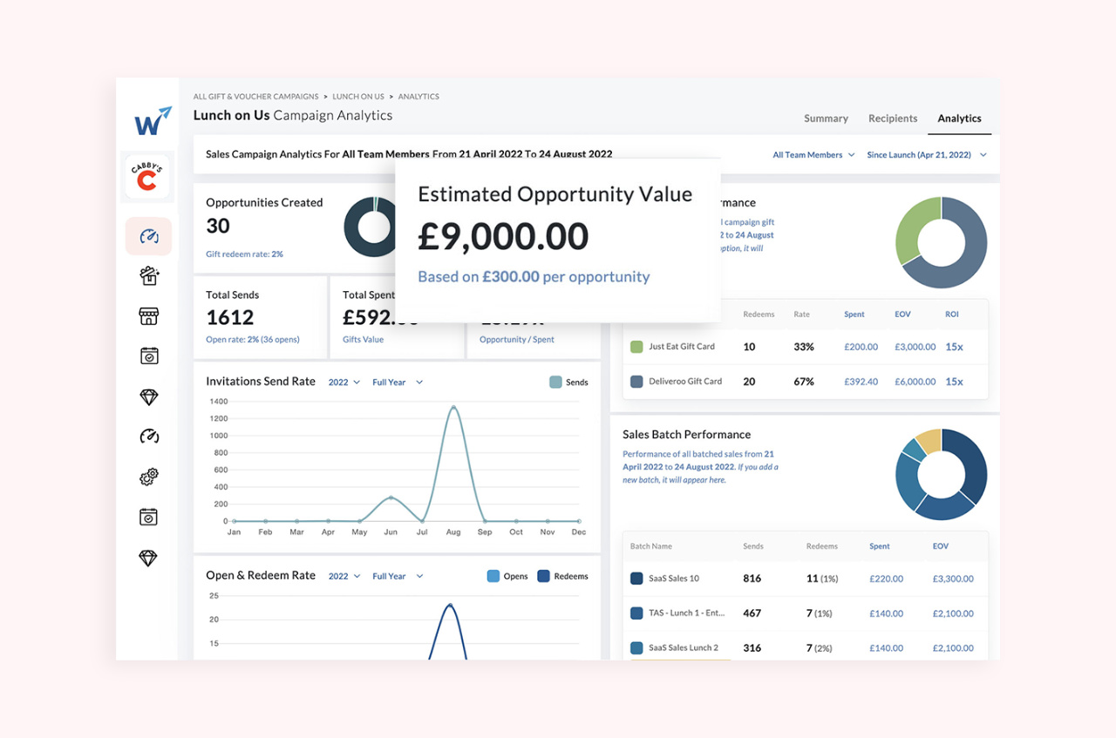
Task: Sort gift table by the Rate column
Action: 801,314
